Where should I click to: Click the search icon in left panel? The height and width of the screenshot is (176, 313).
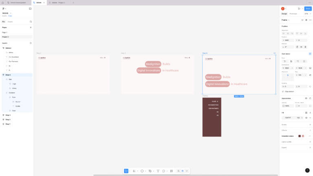(x=31, y=22)
